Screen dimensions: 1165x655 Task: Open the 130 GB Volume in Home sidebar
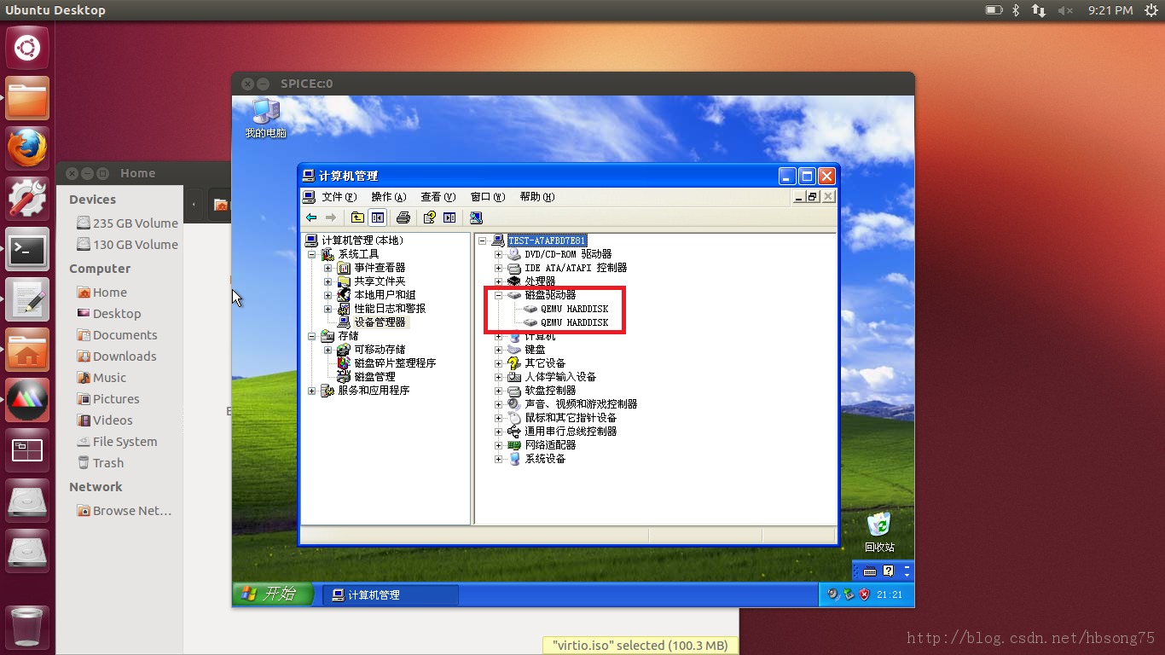coord(126,245)
